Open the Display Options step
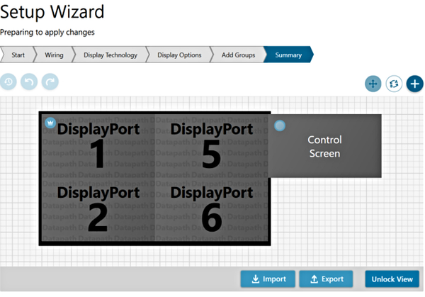Viewport: 425px width, 297px height. coord(179,55)
